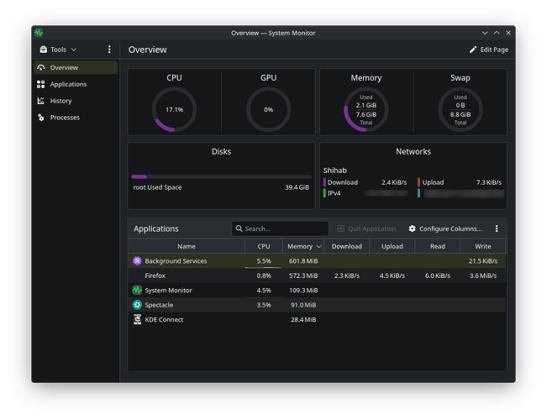Click the History chart icon in sidebar

[41, 101]
